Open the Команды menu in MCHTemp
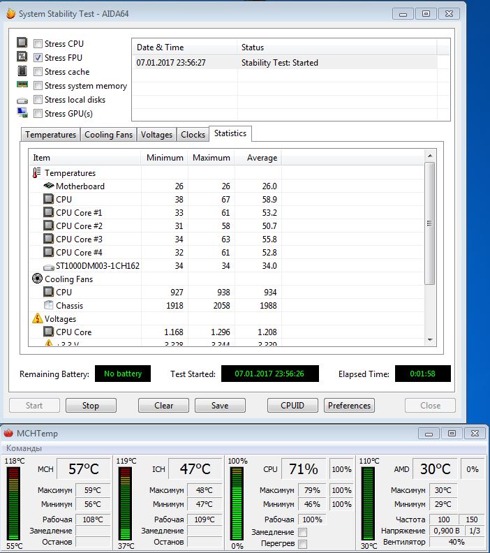 (x=24, y=448)
